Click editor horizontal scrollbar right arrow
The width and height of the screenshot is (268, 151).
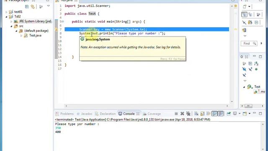coord(227,106)
